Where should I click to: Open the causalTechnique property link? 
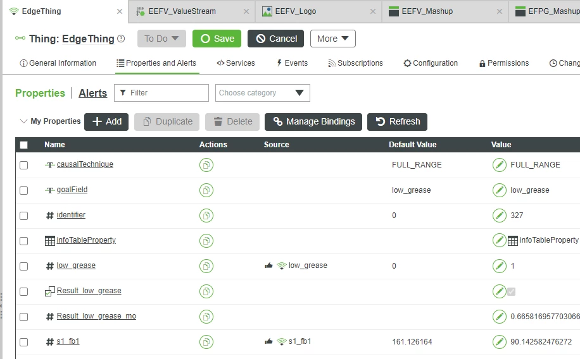pos(85,164)
